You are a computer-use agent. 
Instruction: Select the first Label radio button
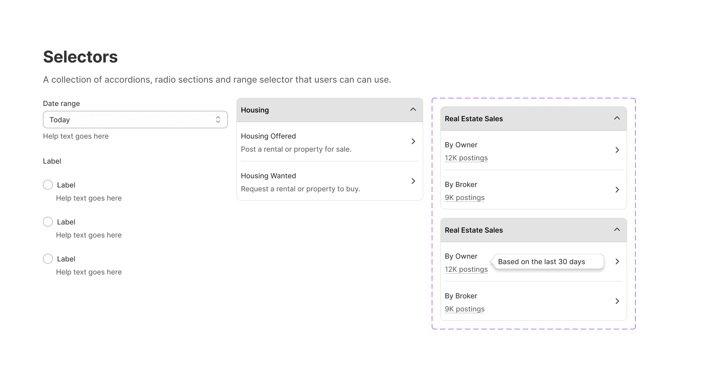click(x=48, y=185)
